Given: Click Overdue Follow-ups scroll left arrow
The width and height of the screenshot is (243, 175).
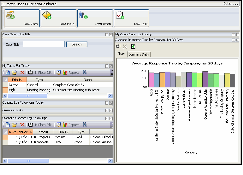Looking at the screenshot, I should pos(5,161).
